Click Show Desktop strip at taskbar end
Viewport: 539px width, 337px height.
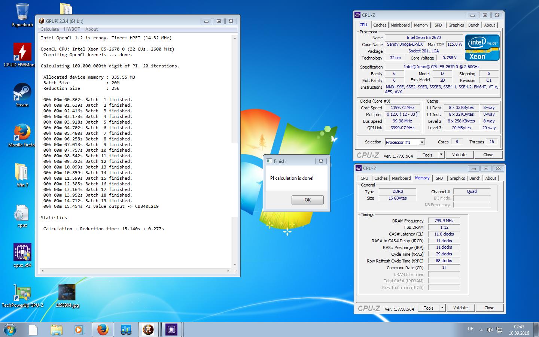point(536,330)
